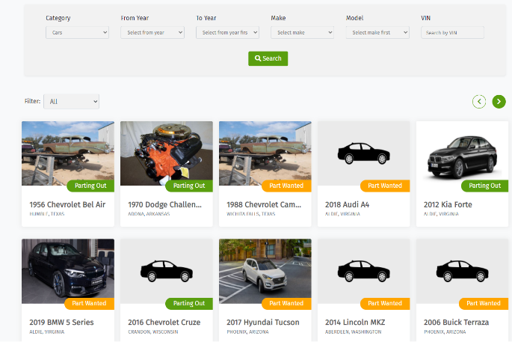Screen dimensions: 512x342
Task: Open the 2017 Hyundai Tucson listing title
Action: pyautogui.click(x=262, y=323)
